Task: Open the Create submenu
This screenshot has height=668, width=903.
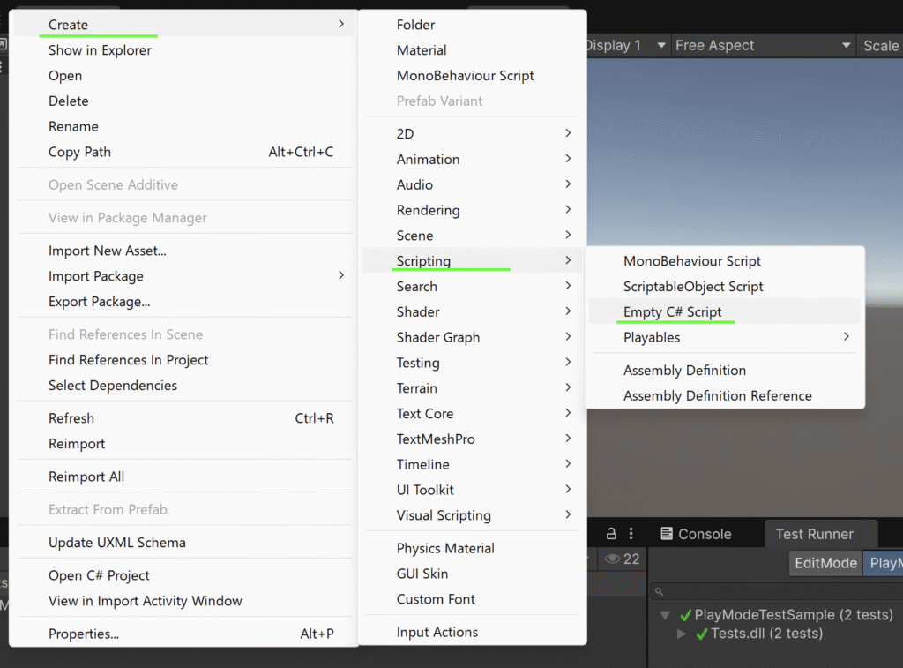Action: point(183,25)
